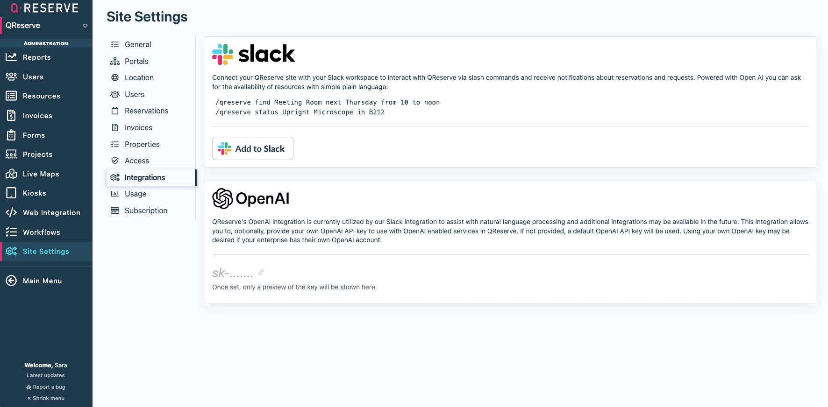Open the Subscription settings tab
The width and height of the screenshot is (828, 407).
(146, 211)
